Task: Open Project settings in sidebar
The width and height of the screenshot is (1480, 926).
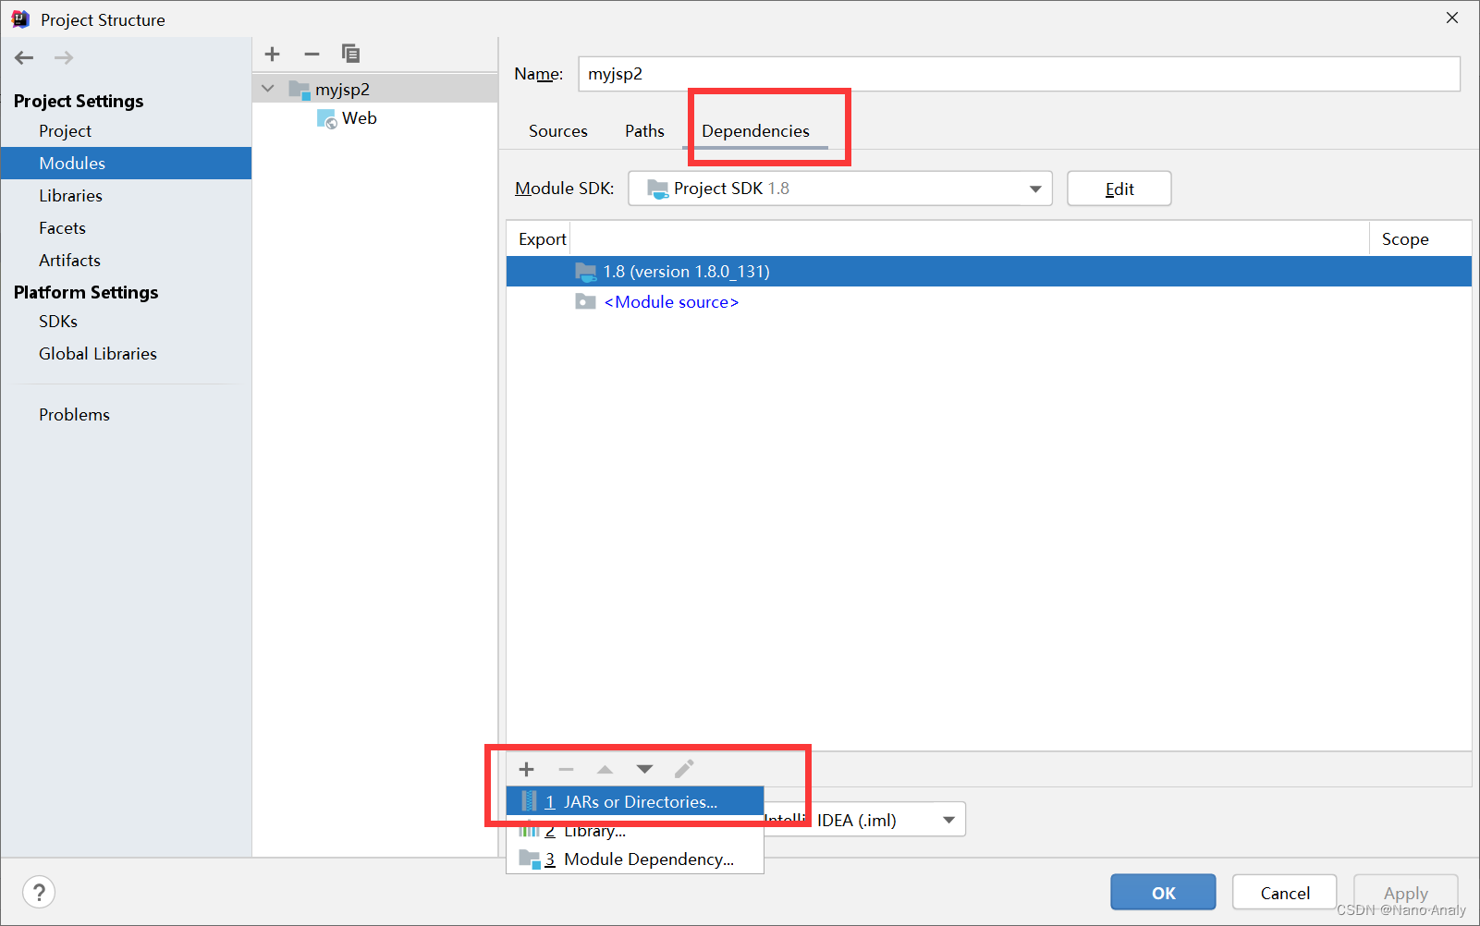Action: point(126,131)
